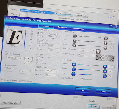The width and height of the screenshot is (119, 109).
Task: Open the Image Dithering Standard dropdown
Action: [86, 55]
